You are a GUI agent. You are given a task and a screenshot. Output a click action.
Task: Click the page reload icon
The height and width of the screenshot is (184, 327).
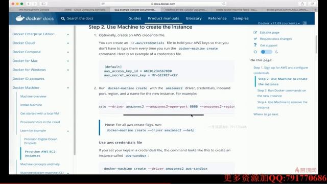click(224, 4)
